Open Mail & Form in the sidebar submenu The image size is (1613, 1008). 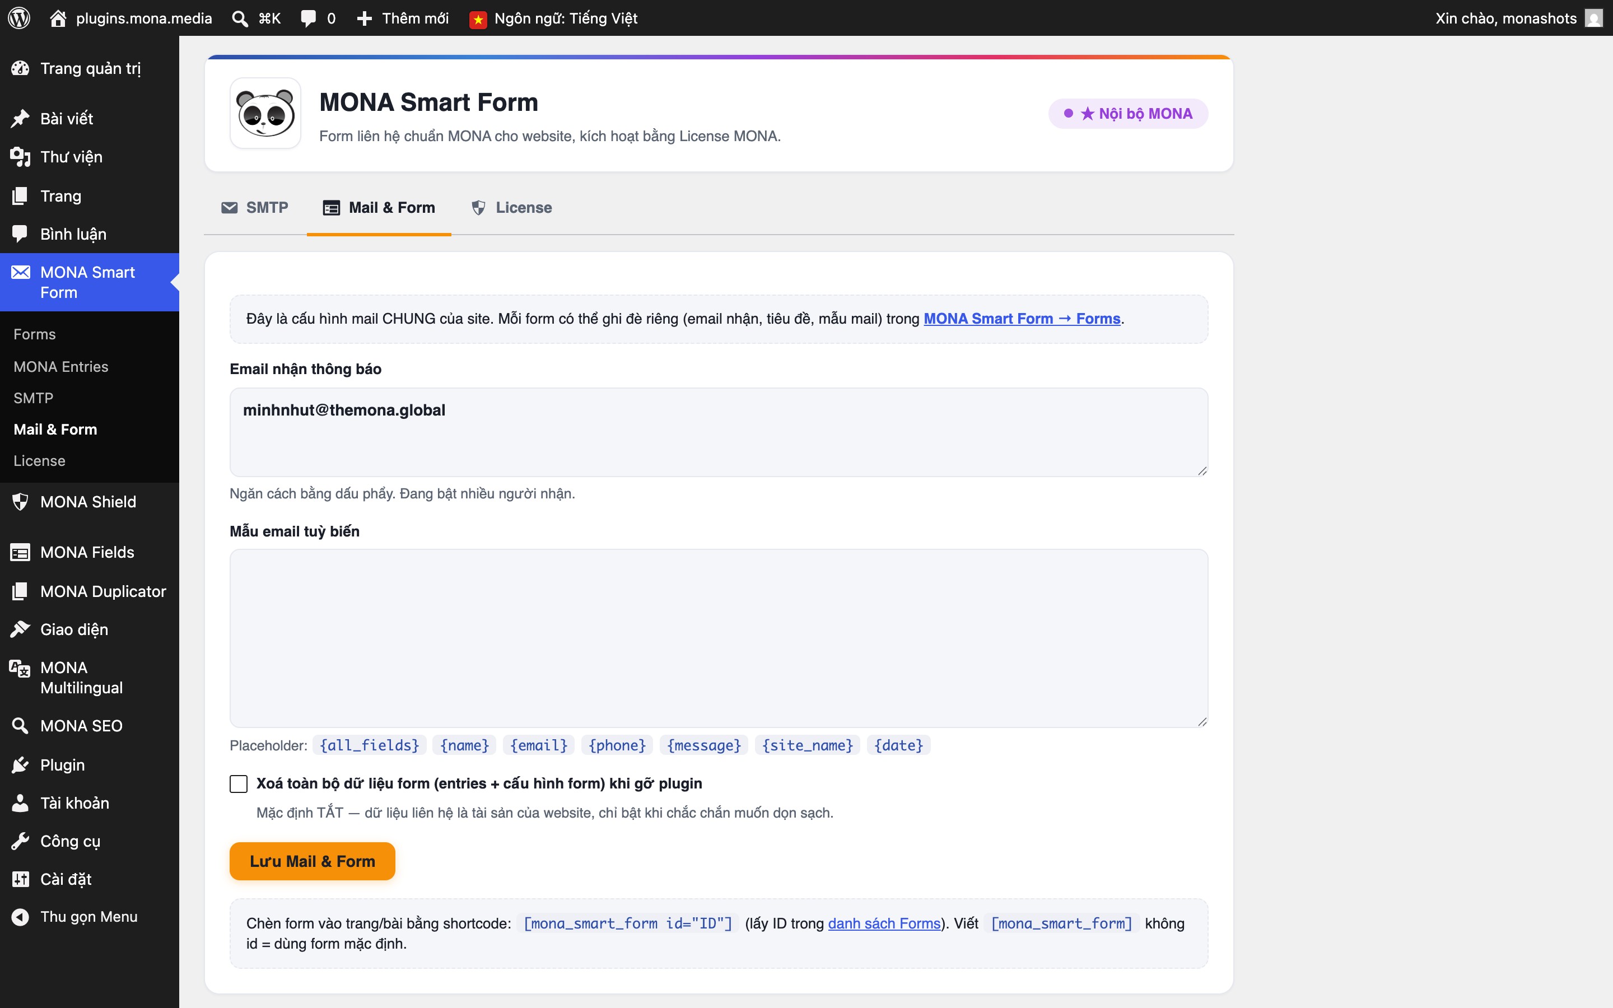click(x=55, y=428)
